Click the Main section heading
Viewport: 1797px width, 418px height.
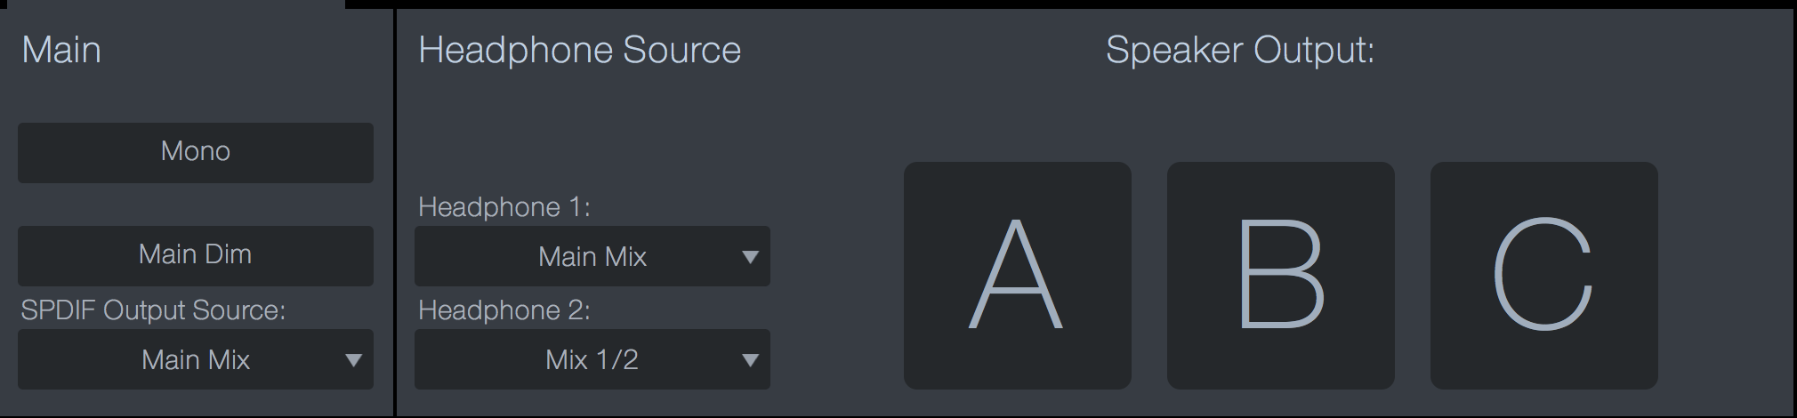point(61,50)
